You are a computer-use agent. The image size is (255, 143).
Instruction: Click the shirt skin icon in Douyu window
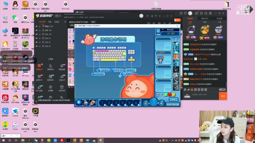[201, 13]
